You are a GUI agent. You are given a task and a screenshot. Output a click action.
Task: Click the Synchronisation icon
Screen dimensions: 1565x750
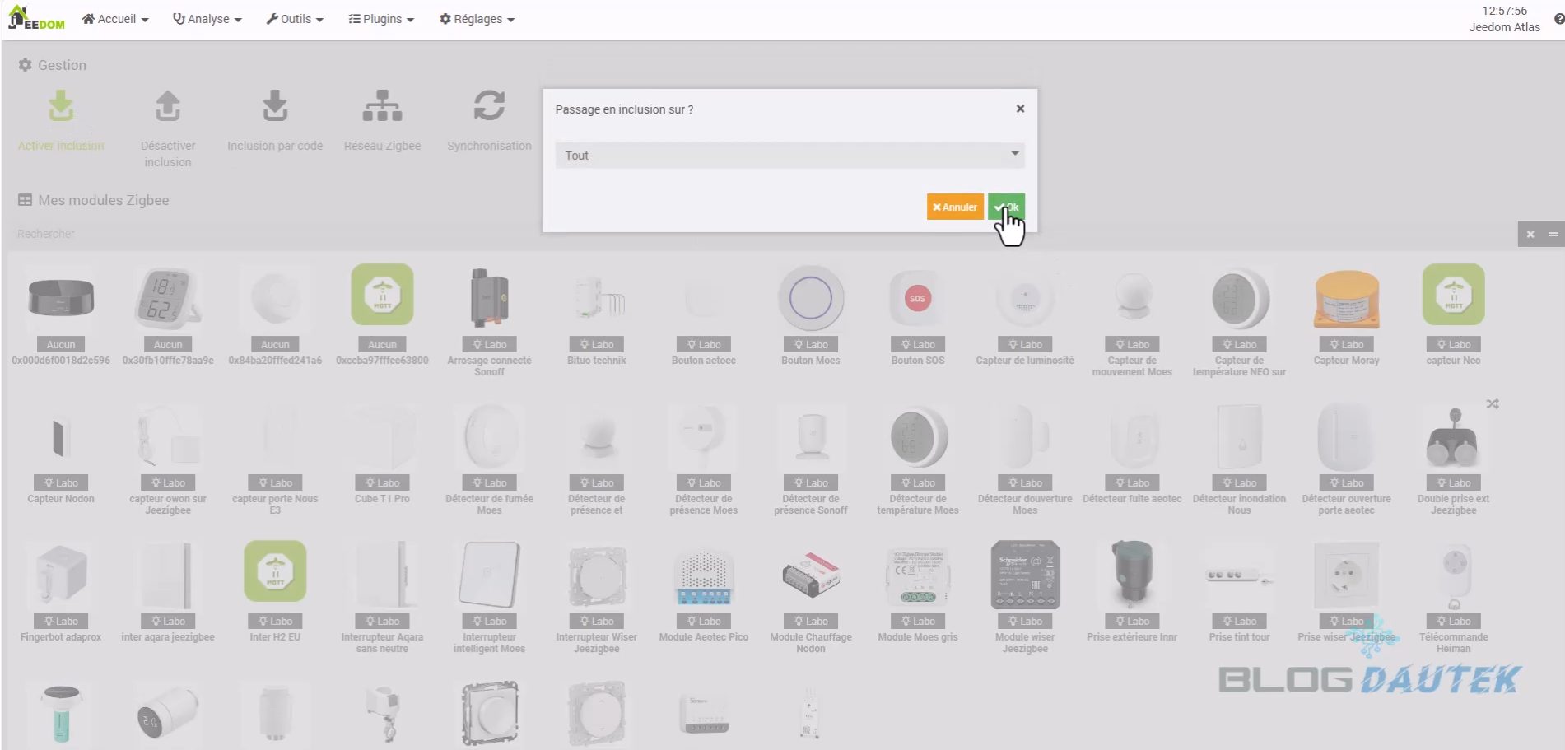489,107
